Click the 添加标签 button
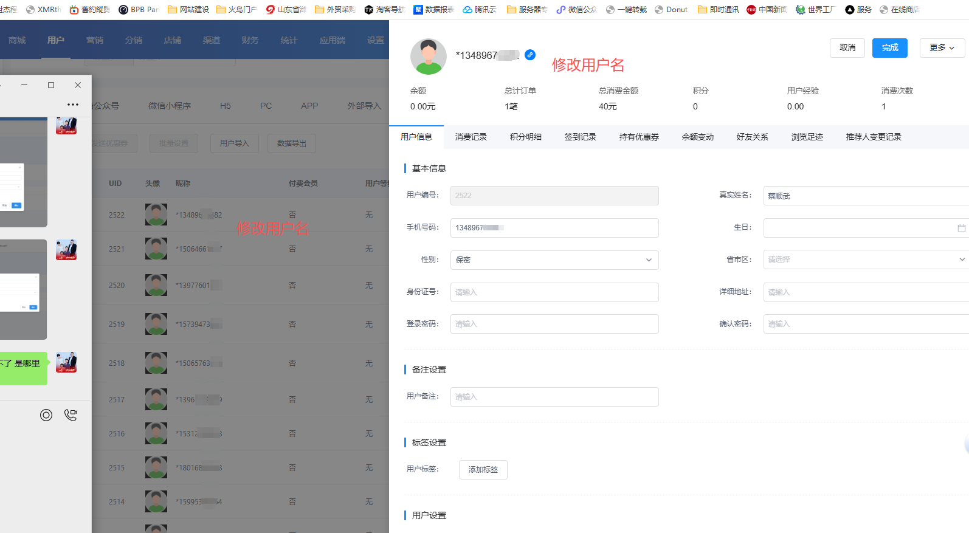 coord(483,470)
